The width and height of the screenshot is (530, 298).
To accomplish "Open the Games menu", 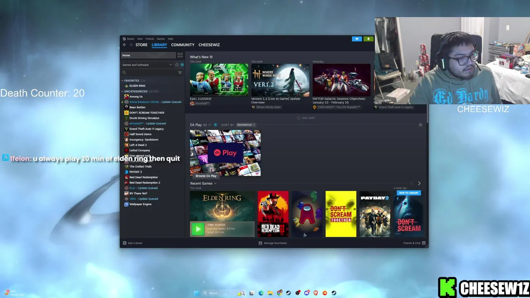I will (x=161, y=39).
